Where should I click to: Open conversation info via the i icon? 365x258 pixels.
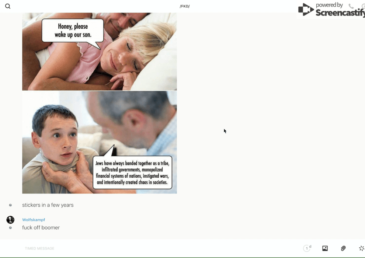[x=363, y=6]
